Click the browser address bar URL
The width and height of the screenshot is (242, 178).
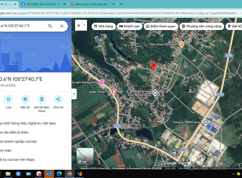(120, 13)
